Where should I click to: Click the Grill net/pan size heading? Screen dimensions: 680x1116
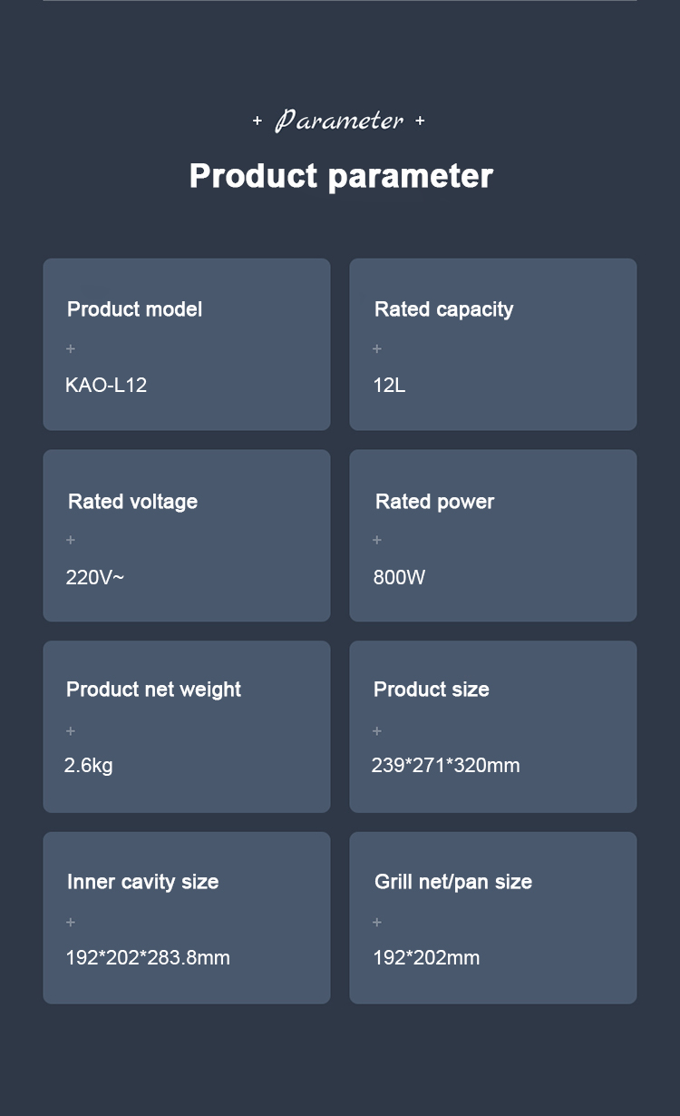[453, 882]
